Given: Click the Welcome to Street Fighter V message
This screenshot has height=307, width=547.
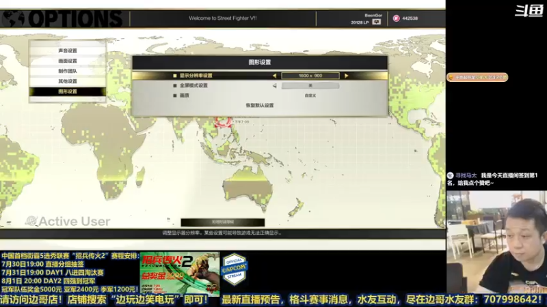Looking at the screenshot, I should (223, 18).
